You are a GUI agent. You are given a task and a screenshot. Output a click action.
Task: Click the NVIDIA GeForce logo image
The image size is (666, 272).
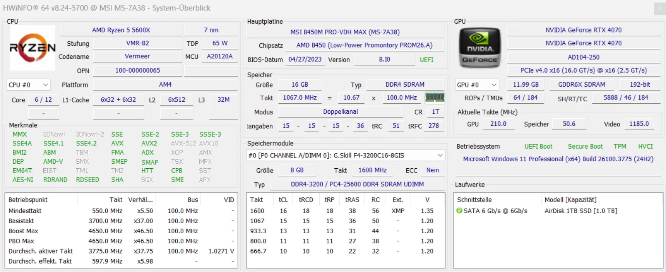point(480,48)
